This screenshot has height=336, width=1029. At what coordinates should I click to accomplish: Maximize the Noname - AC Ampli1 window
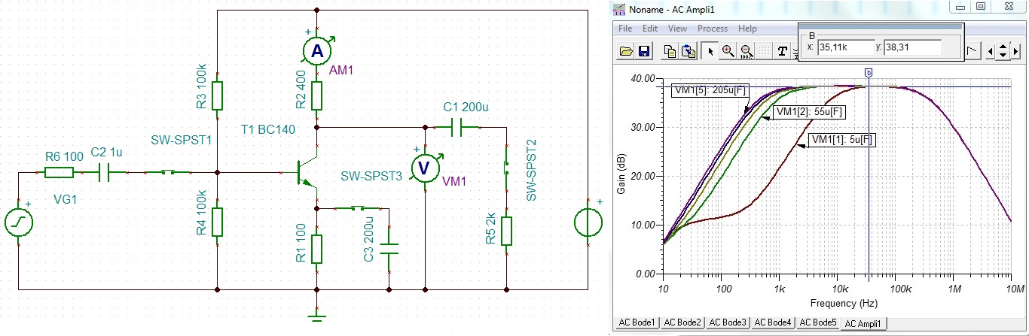tap(981, 7)
